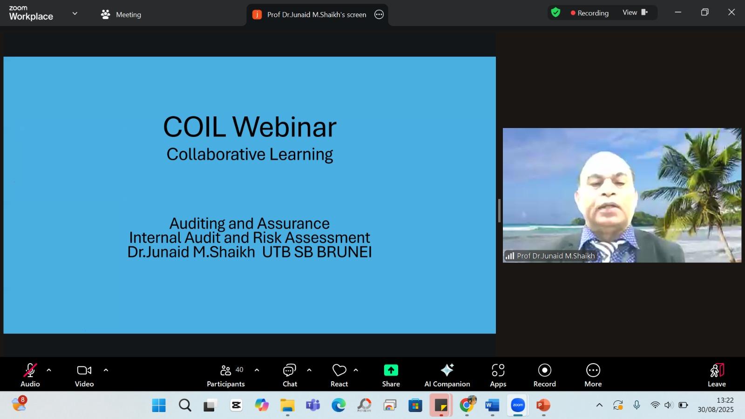Open the Participants panel

click(226, 375)
